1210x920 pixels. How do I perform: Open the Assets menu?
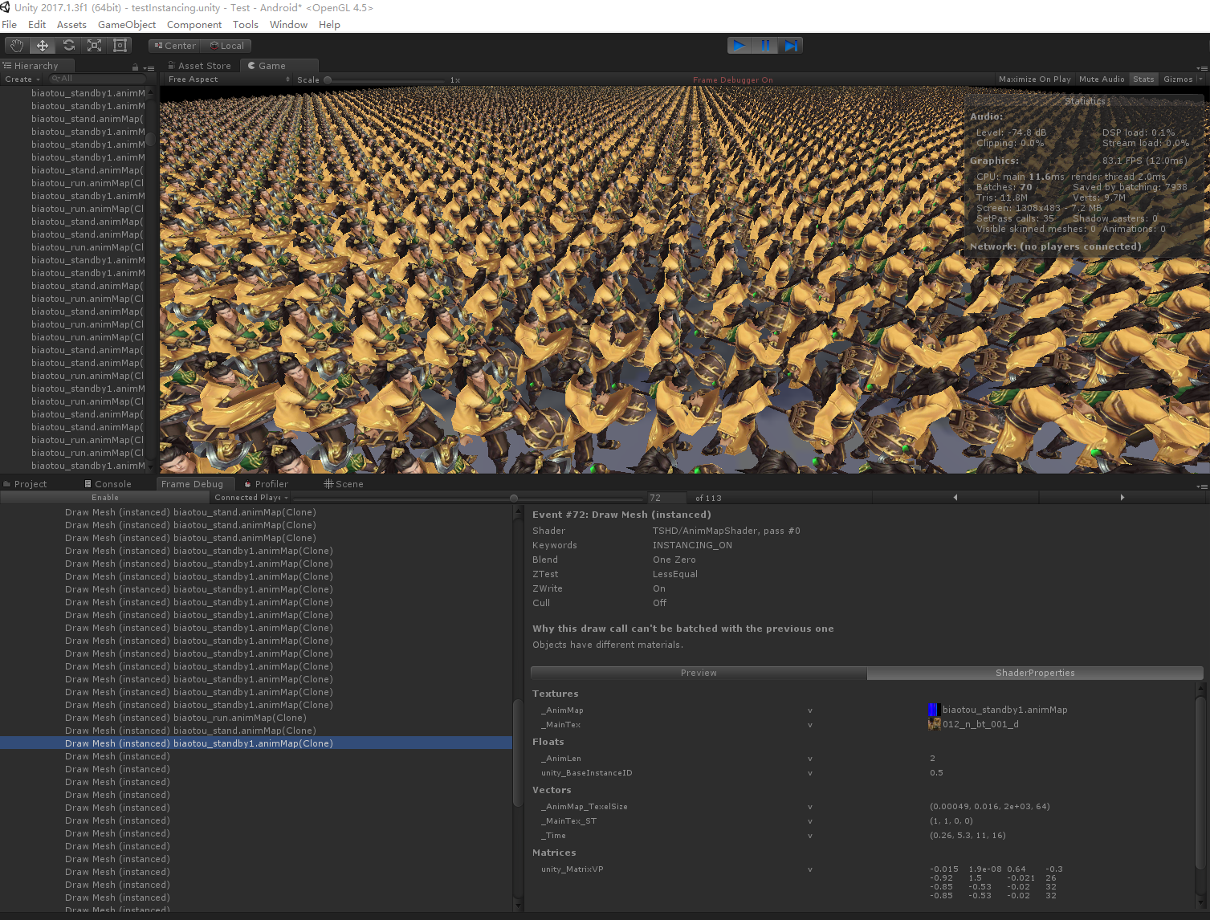point(71,25)
